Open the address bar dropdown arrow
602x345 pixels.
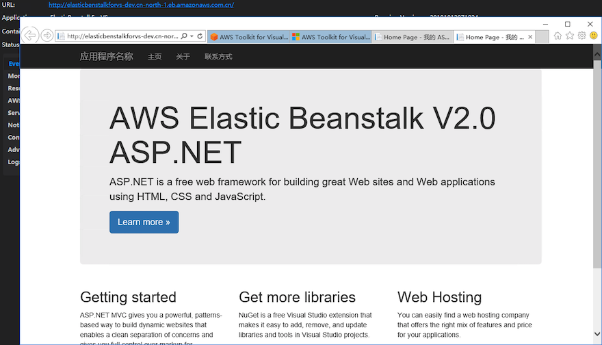[x=192, y=36]
